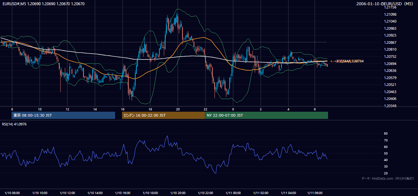Click the bottom time label 1/10 18:00

(150, 193)
